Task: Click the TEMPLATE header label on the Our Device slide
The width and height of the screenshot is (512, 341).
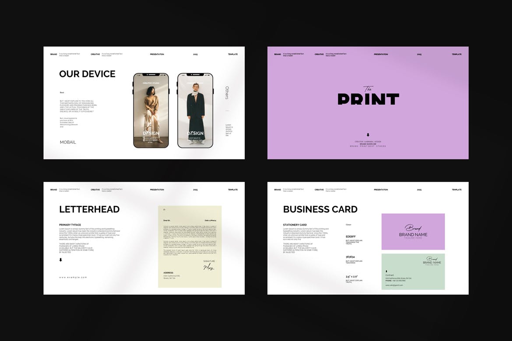Action: pos(233,54)
